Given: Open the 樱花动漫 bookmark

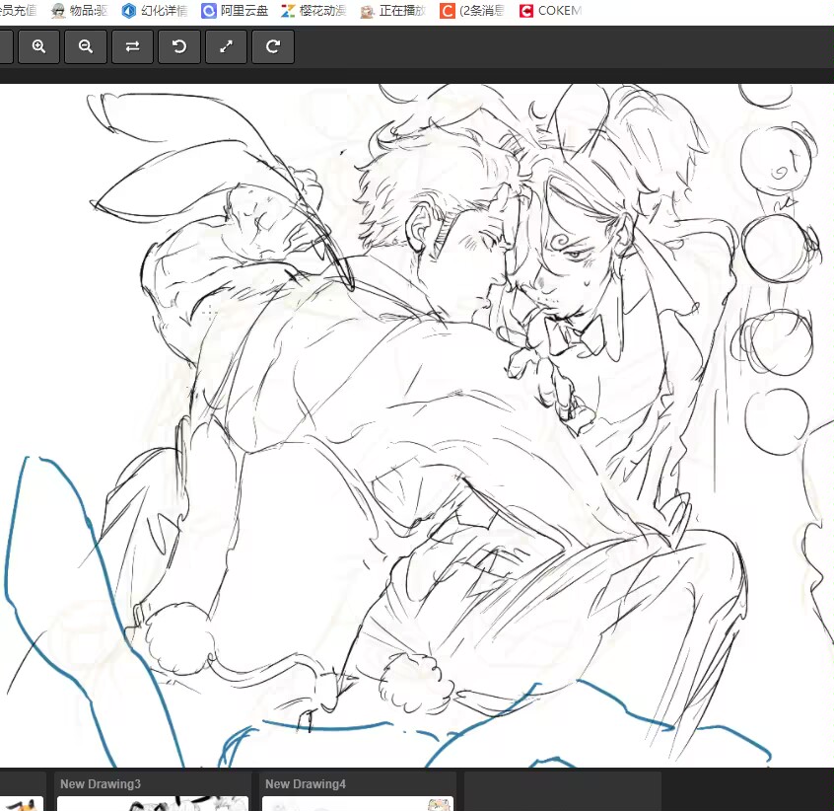Looking at the screenshot, I should coord(313,11).
